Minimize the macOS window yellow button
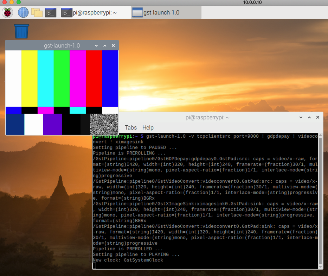The width and height of the screenshot is (328, 276). click(12, 2)
